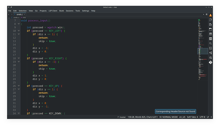Show the Documents list sidebar icon
Image resolution: width=220 pixels, height=127 pixels.
click(210, 25)
